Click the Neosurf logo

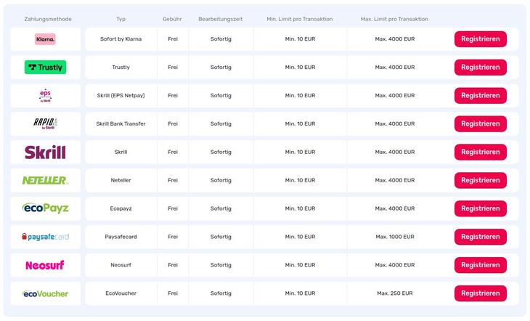(45, 265)
